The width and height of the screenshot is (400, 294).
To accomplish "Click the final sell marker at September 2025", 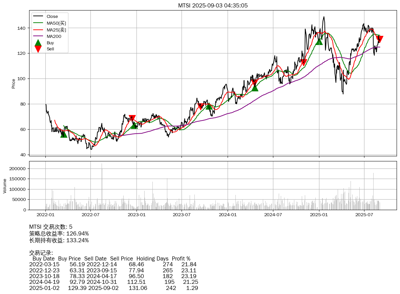I will pos(380,39).
